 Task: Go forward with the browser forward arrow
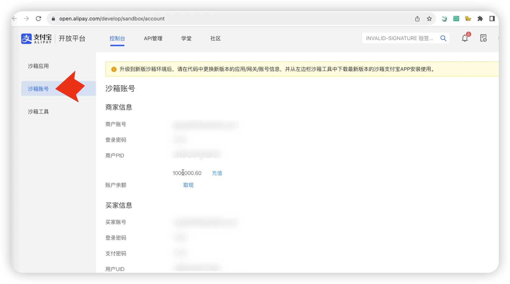(x=26, y=19)
